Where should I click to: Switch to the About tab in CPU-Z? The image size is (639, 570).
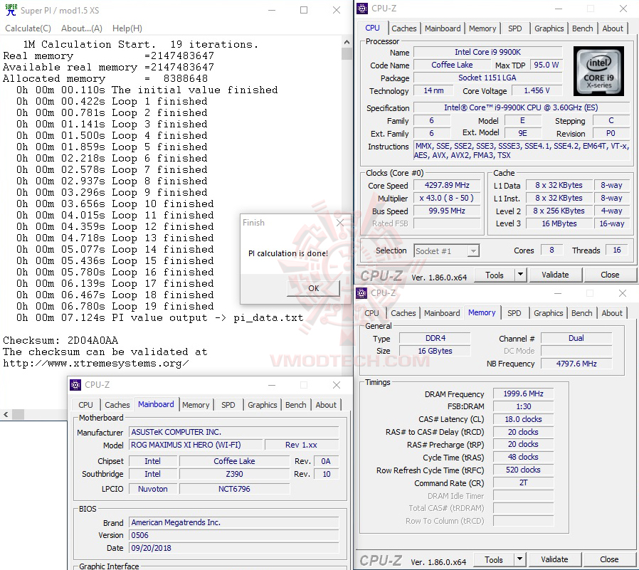[x=613, y=28]
